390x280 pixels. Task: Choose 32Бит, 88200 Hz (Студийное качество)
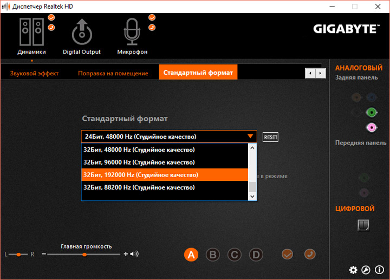point(165,187)
